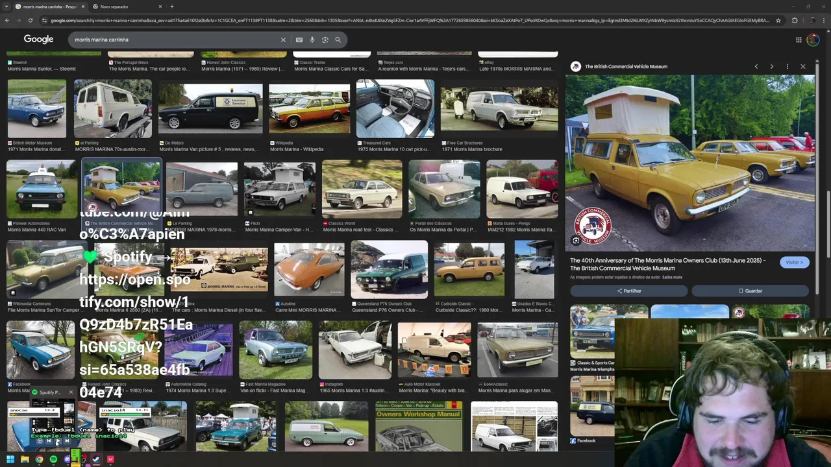Reload the page with the refresh icon
Image resolution: width=831 pixels, height=467 pixels.
click(30, 20)
